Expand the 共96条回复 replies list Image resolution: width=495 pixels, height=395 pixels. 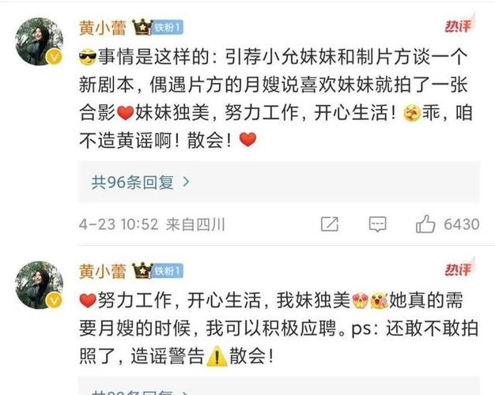coord(279,182)
